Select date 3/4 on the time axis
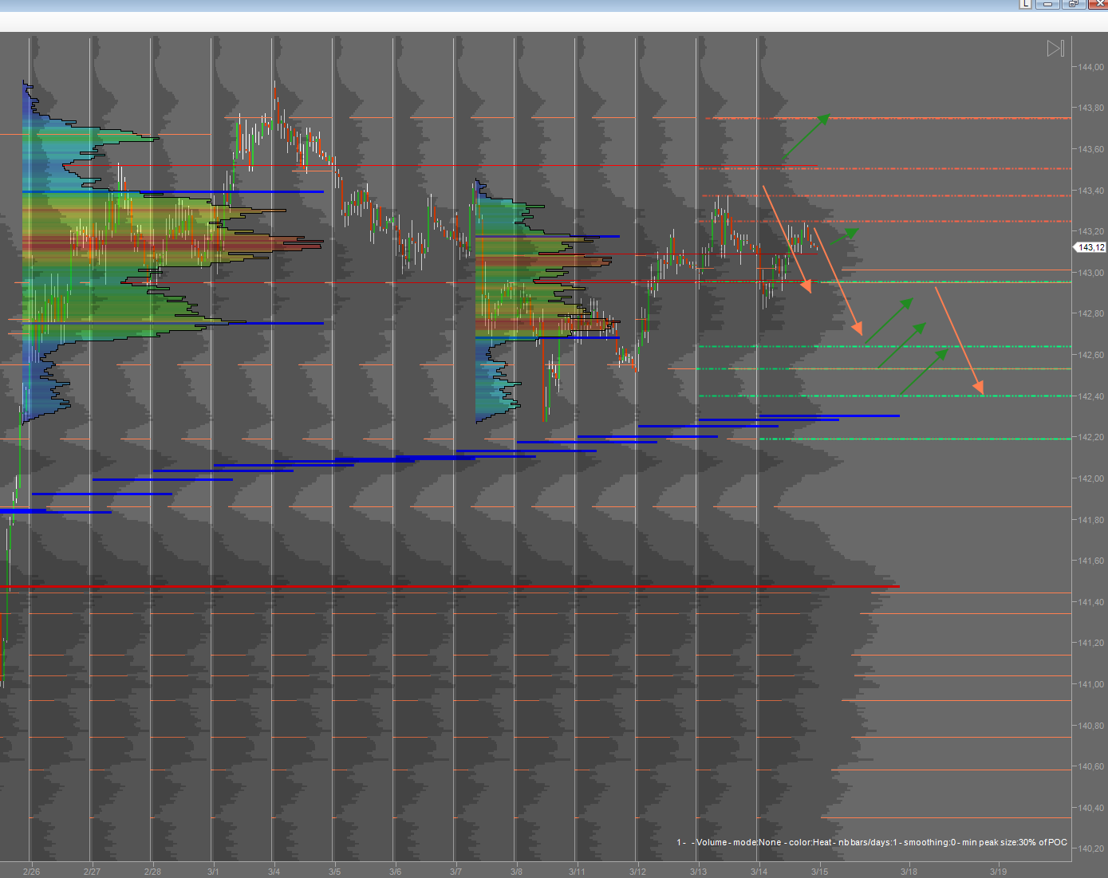Viewport: 1108px width, 878px height. 274,872
